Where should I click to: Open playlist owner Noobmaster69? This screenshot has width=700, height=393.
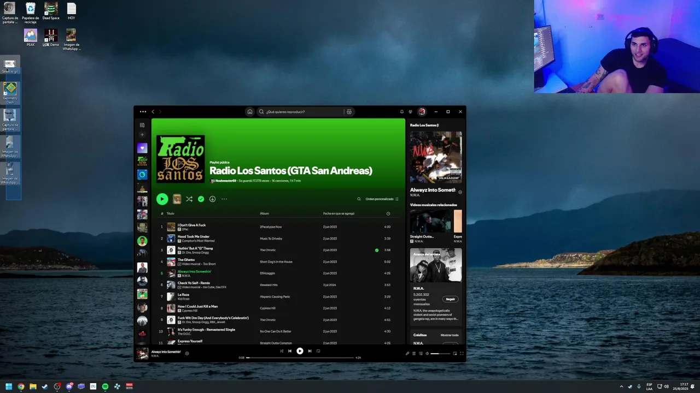point(226,181)
